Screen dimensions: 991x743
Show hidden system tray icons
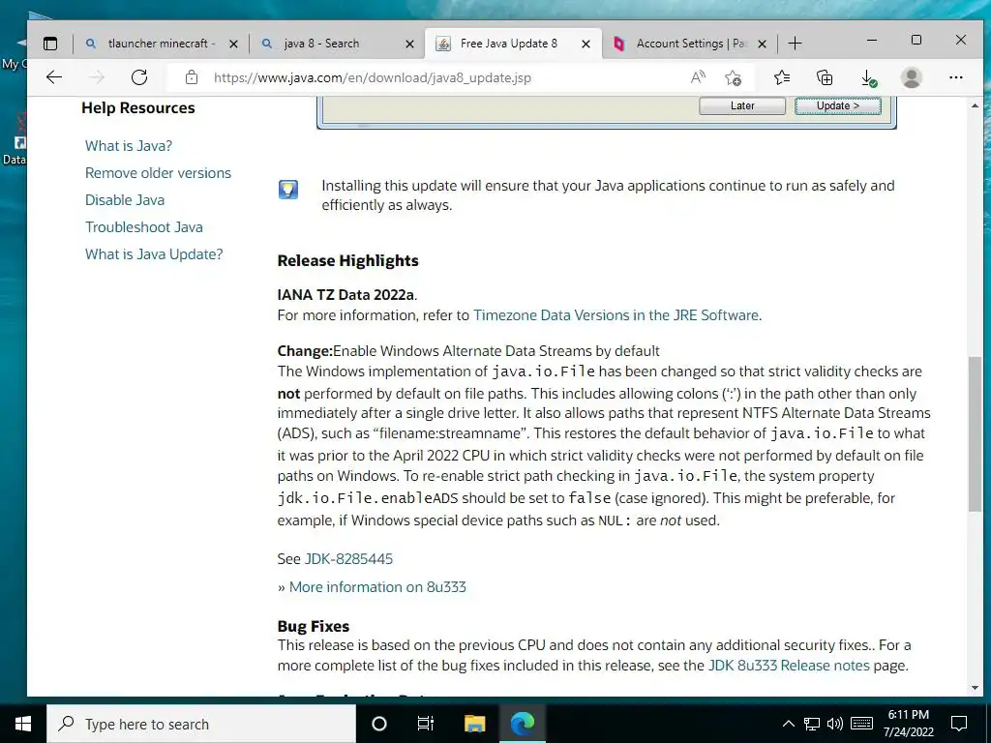click(x=788, y=724)
